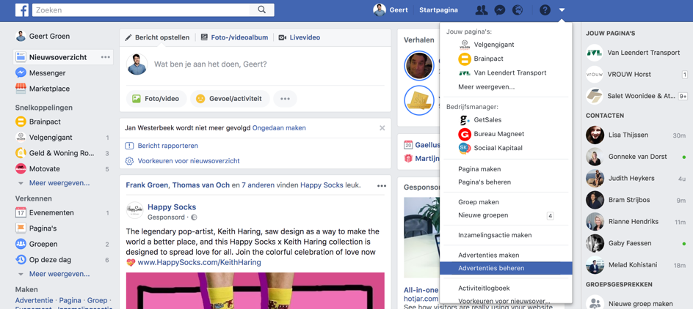Click the Facebook logo icon
The height and width of the screenshot is (309, 693).
tap(22, 10)
